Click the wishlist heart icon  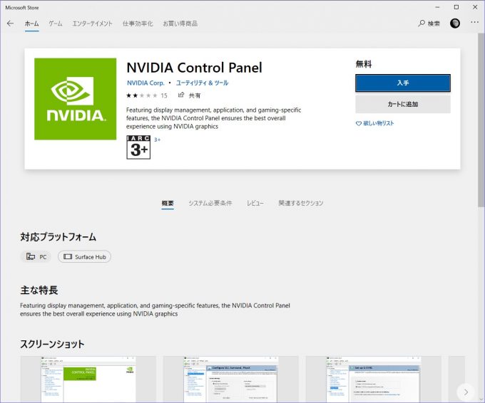coord(358,123)
